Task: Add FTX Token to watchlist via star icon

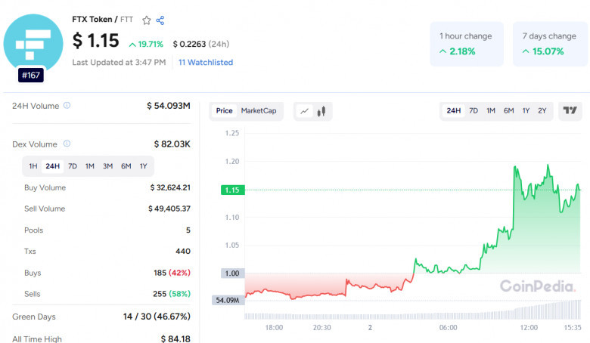Action: tap(147, 20)
